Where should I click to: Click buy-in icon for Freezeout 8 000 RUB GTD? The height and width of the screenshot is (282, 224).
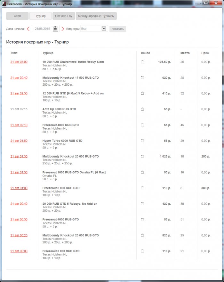142,188
